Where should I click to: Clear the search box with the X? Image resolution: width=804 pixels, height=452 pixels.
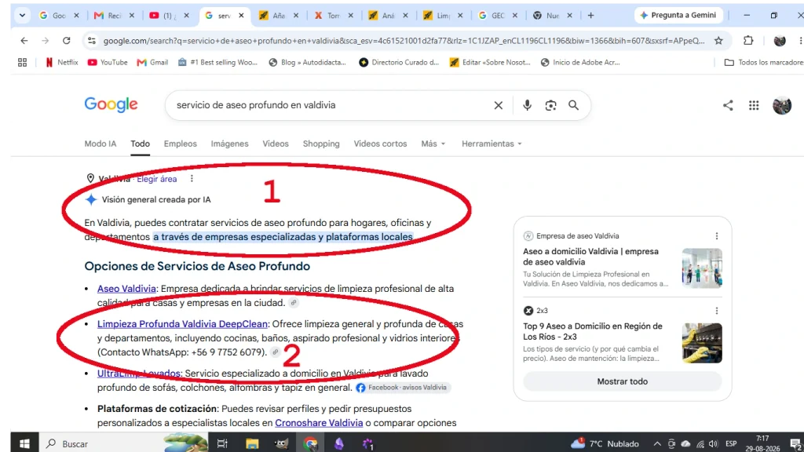[499, 105]
